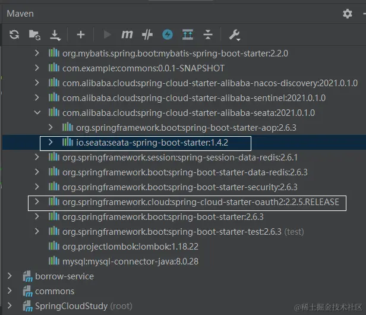Select spring-boot-starter-security:2.6.3 text
This screenshot has width=366, height=315.
pyautogui.click(x=179, y=187)
